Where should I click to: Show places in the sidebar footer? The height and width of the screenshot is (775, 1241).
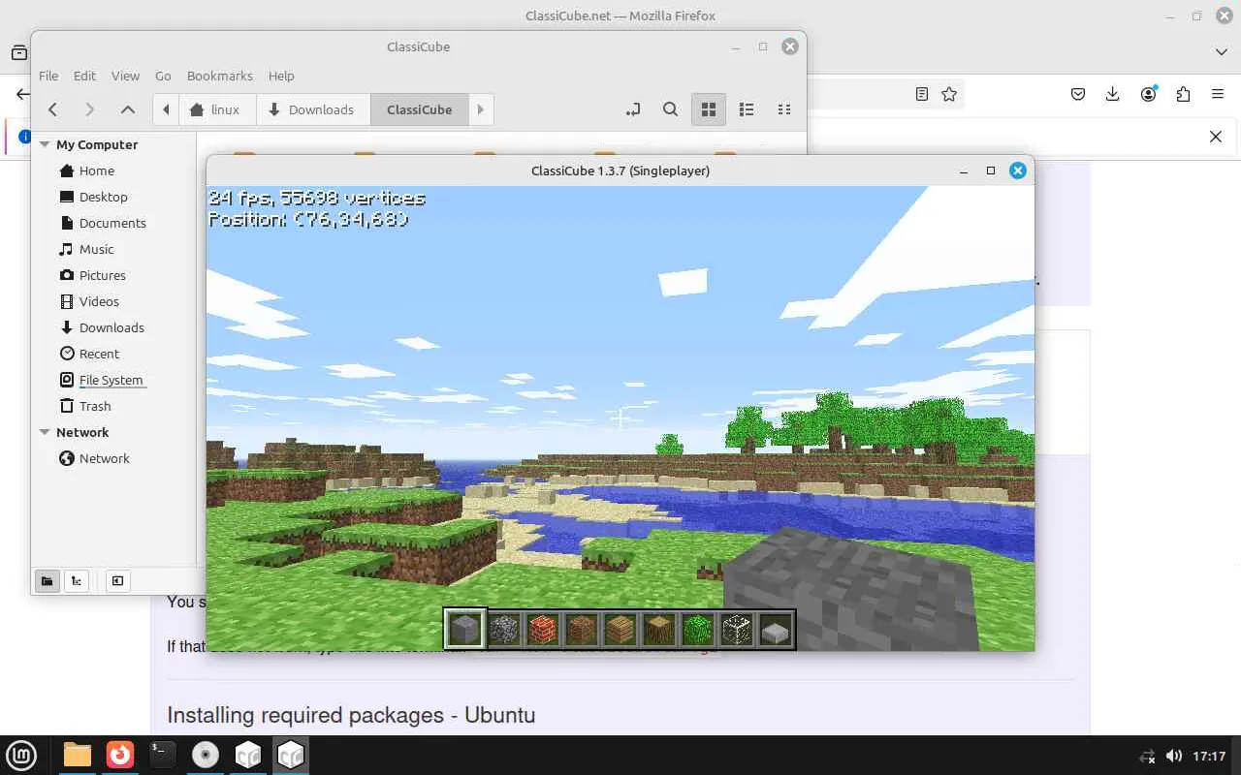point(47,580)
